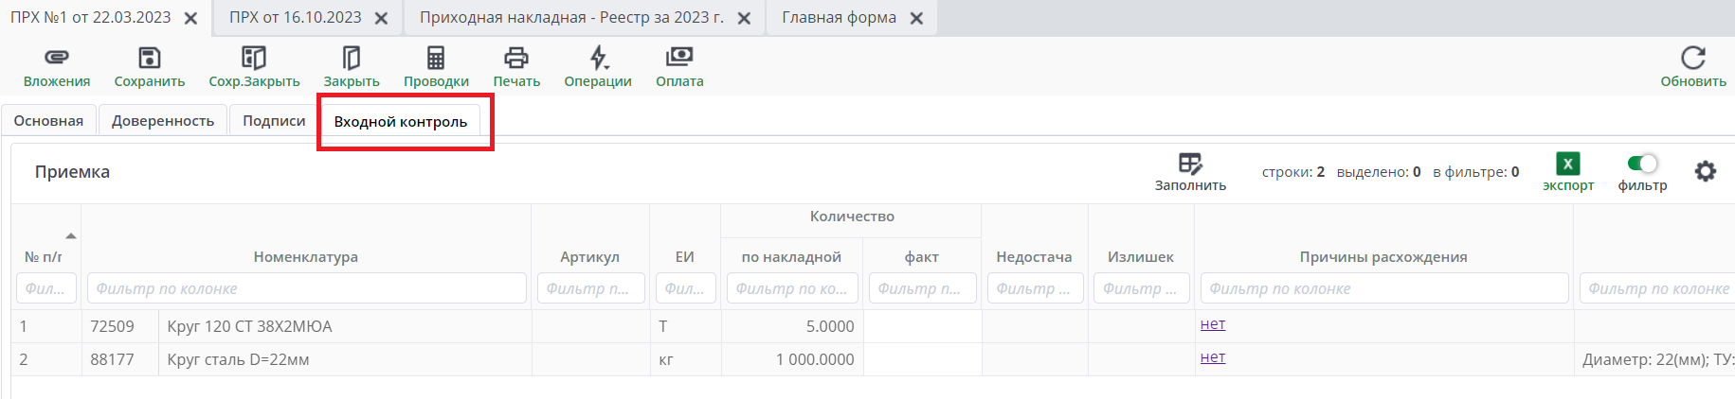Open the Операции lightning menu
The height and width of the screenshot is (399, 1735).
pos(598,59)
